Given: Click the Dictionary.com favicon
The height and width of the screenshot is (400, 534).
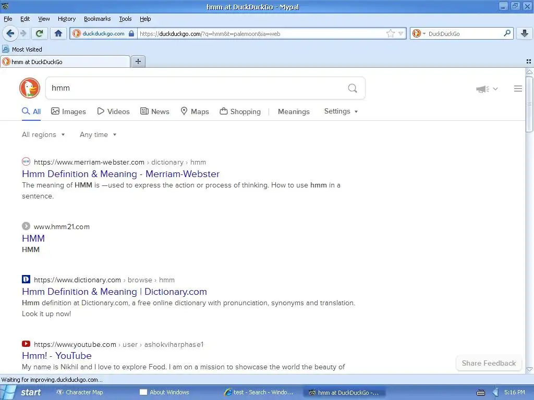Looking at the screenshot, I should (26, 279).
